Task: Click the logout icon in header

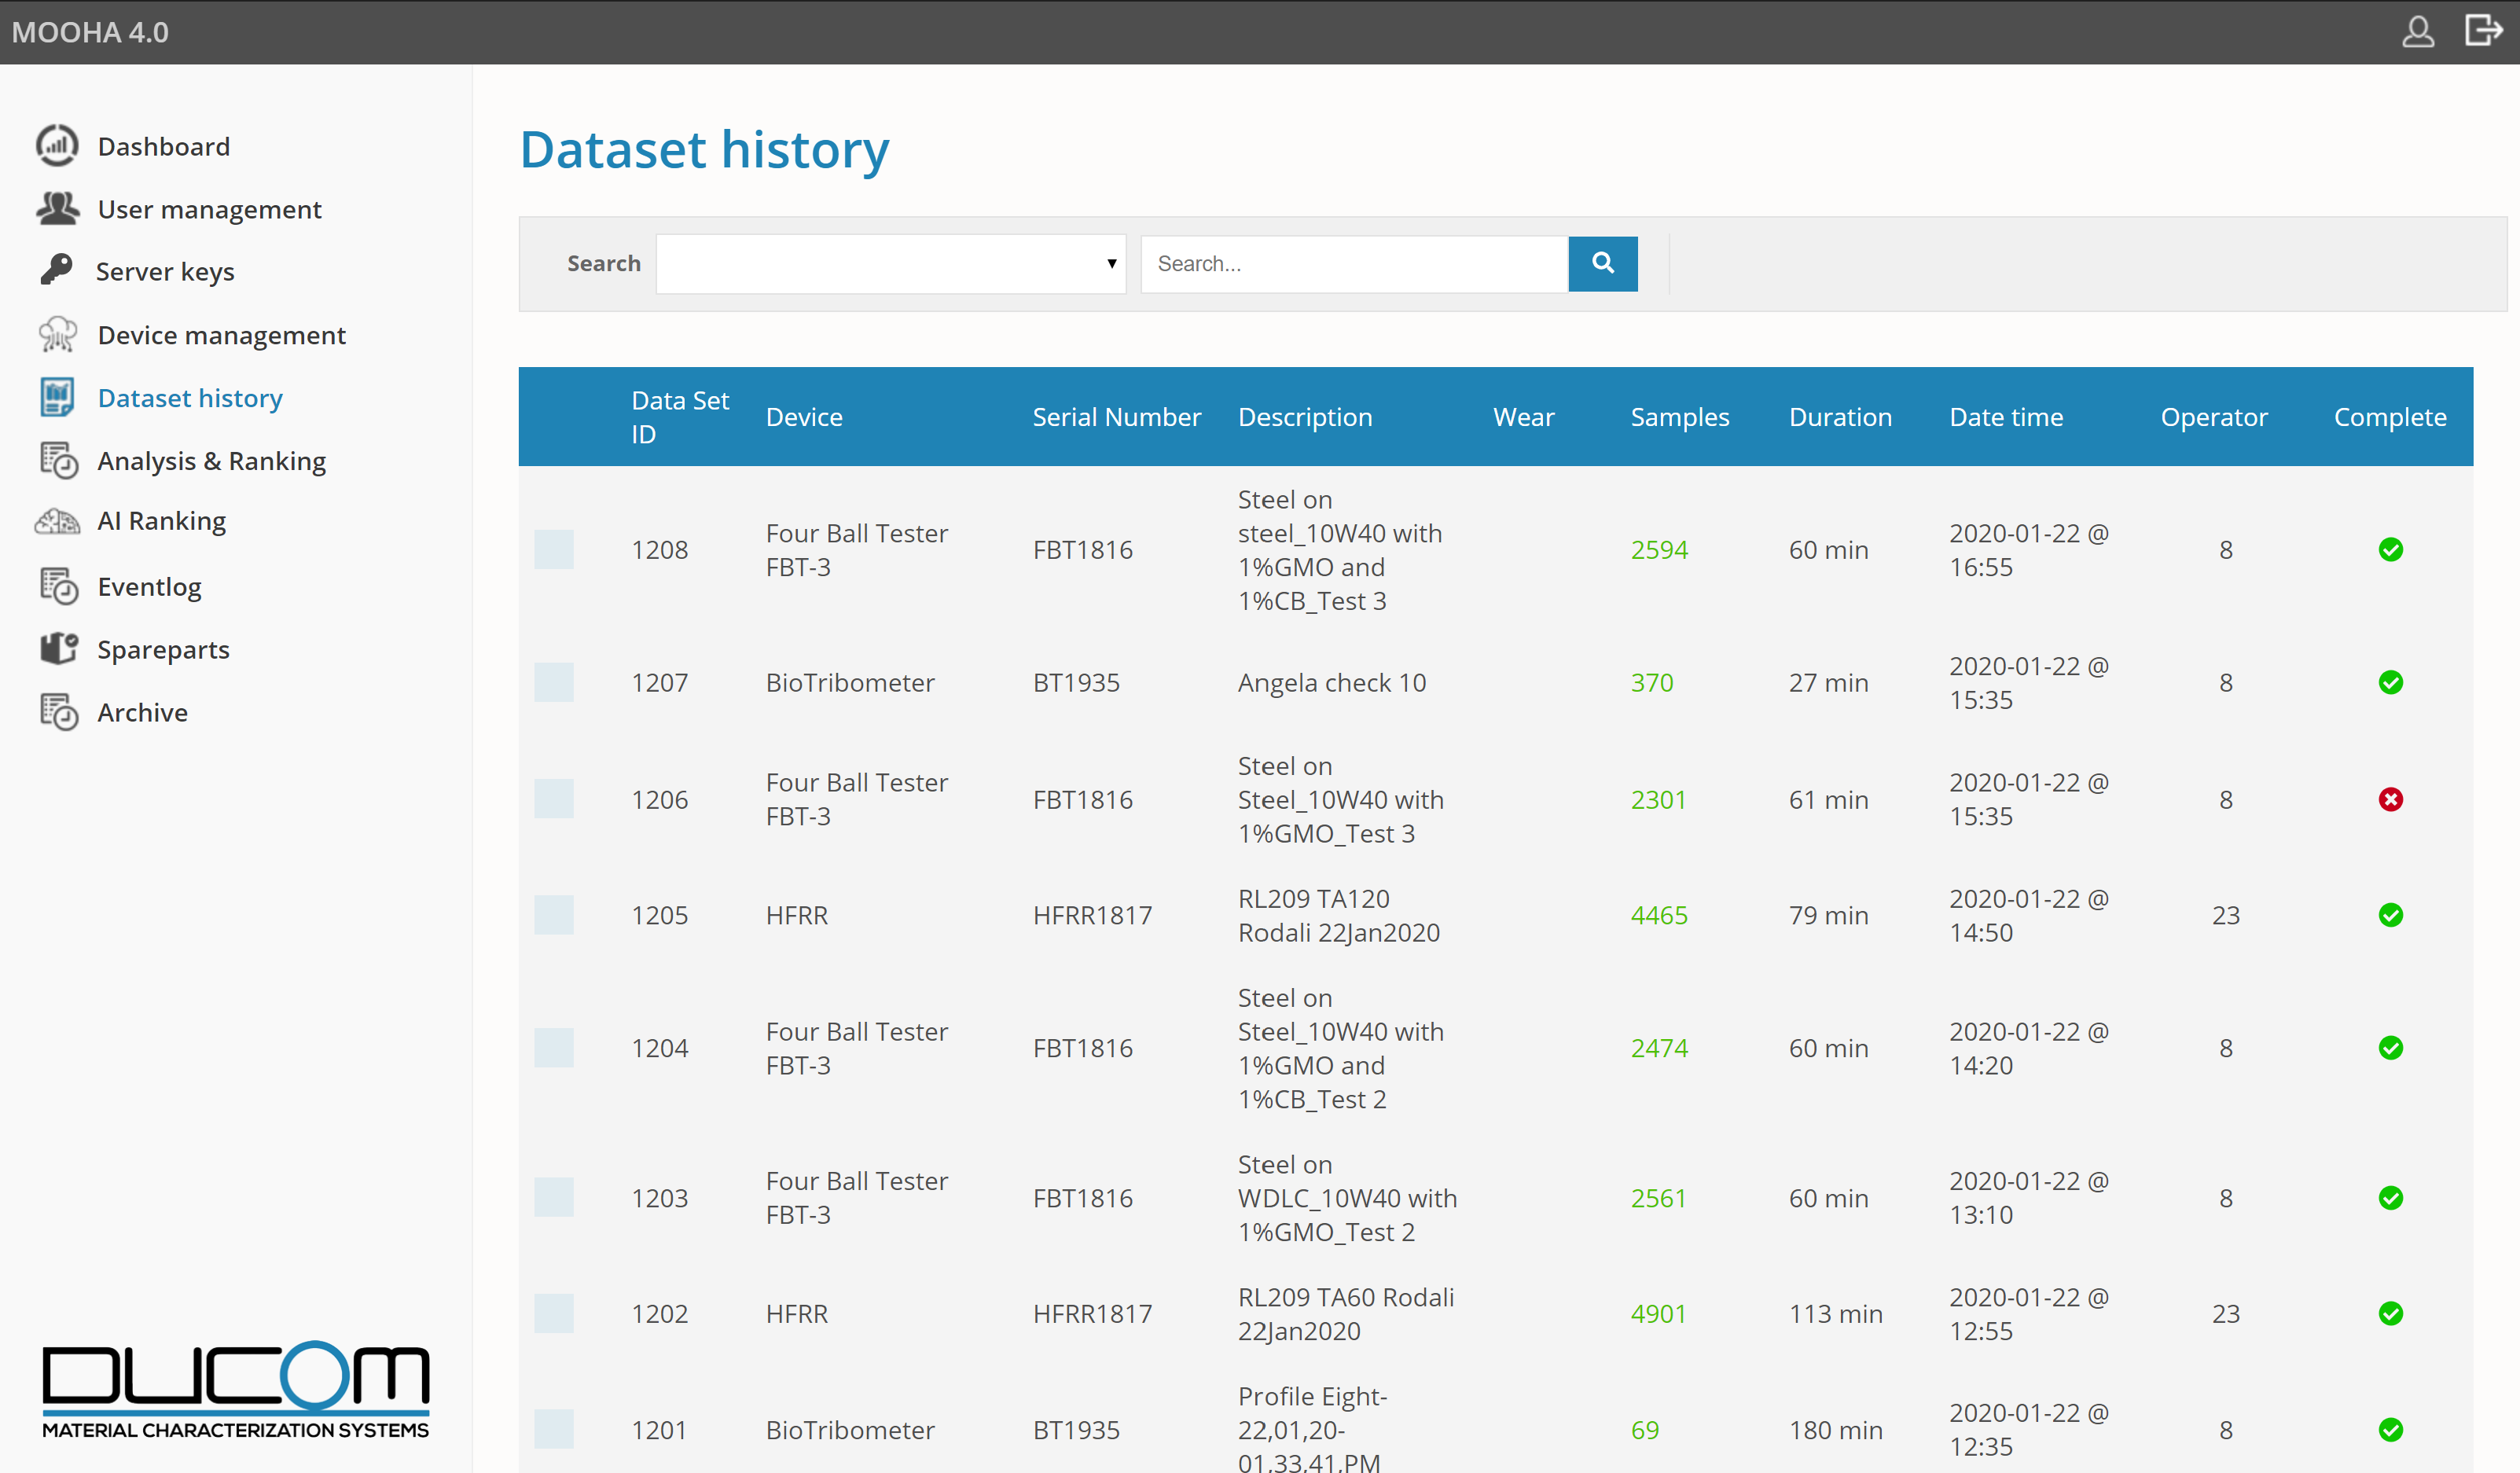Action: (2483, 31)
